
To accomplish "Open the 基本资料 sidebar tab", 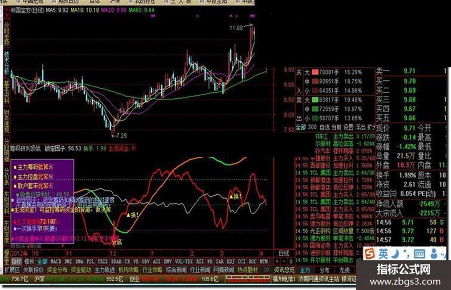I will tap(6, 92).
